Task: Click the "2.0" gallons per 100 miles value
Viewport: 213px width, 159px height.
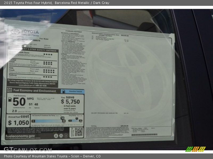Action: [x=14, y=111]
